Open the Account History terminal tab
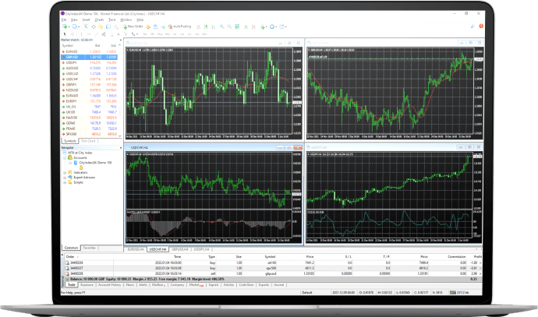The height and width of the screenshot is (317, 538). (x=110, y=285)
